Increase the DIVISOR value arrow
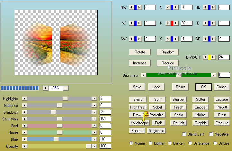 click(213, 57)
